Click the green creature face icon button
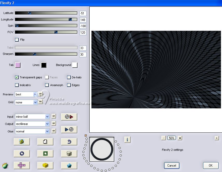The image size is (222, 172). coord(22,142)
